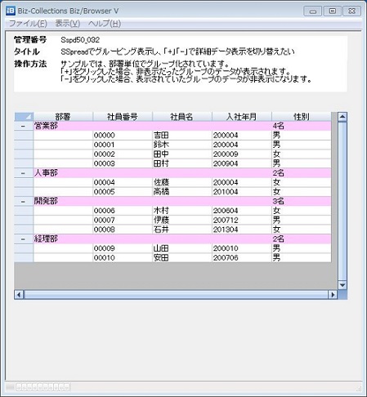Select all via grid corner cell

[x=24, y=117]
